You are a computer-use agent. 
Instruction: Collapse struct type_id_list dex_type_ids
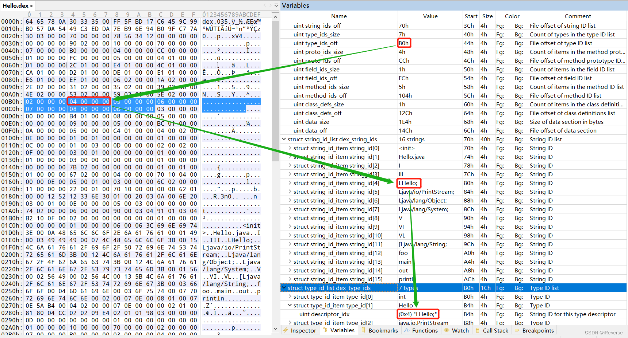284,288
